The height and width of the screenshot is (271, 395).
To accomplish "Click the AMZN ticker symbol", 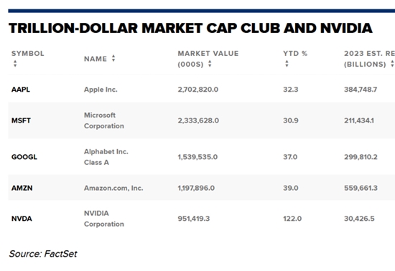I will [22, 188].
